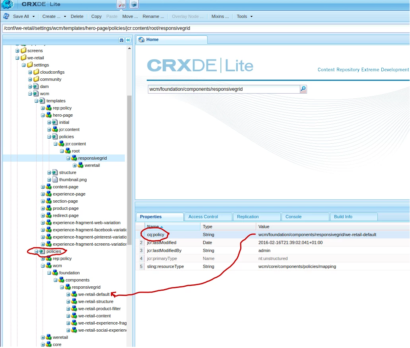
Task: Click the cloudconfigs folder icon
Action: pos(36,72)
